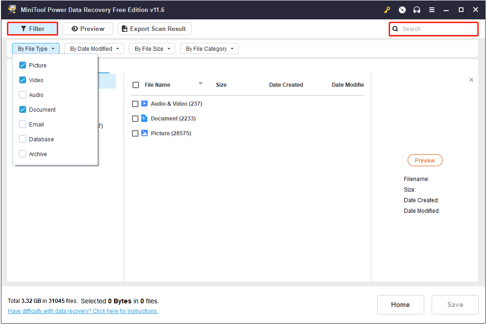Click the Document folder icon
487x325 pixels.
click(144, 118)
